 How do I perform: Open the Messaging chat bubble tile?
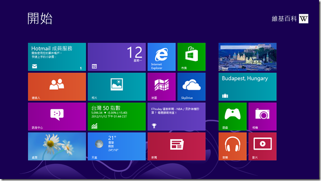(57, 117)
